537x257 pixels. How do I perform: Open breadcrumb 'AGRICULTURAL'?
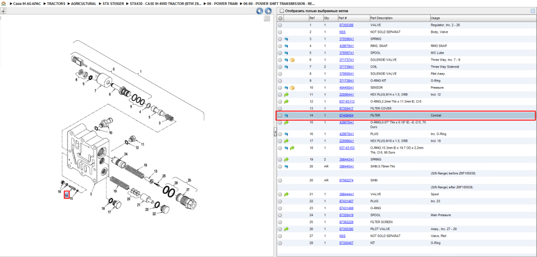84,3
